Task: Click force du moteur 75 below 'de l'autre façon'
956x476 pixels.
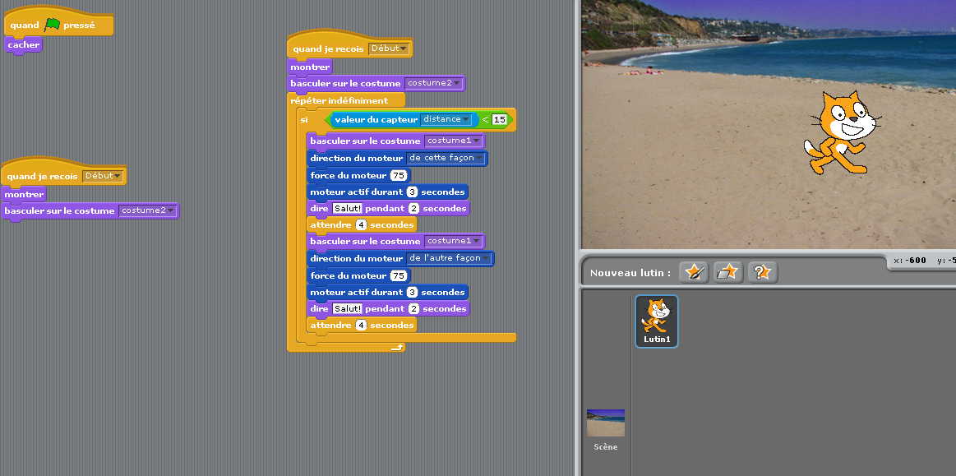Action: tap(399, 276)
